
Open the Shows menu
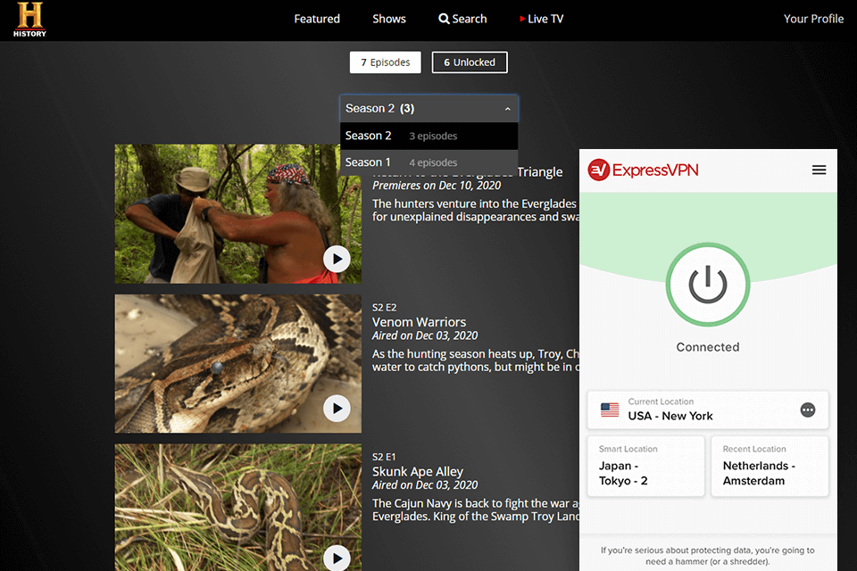(x=389, y=19)
